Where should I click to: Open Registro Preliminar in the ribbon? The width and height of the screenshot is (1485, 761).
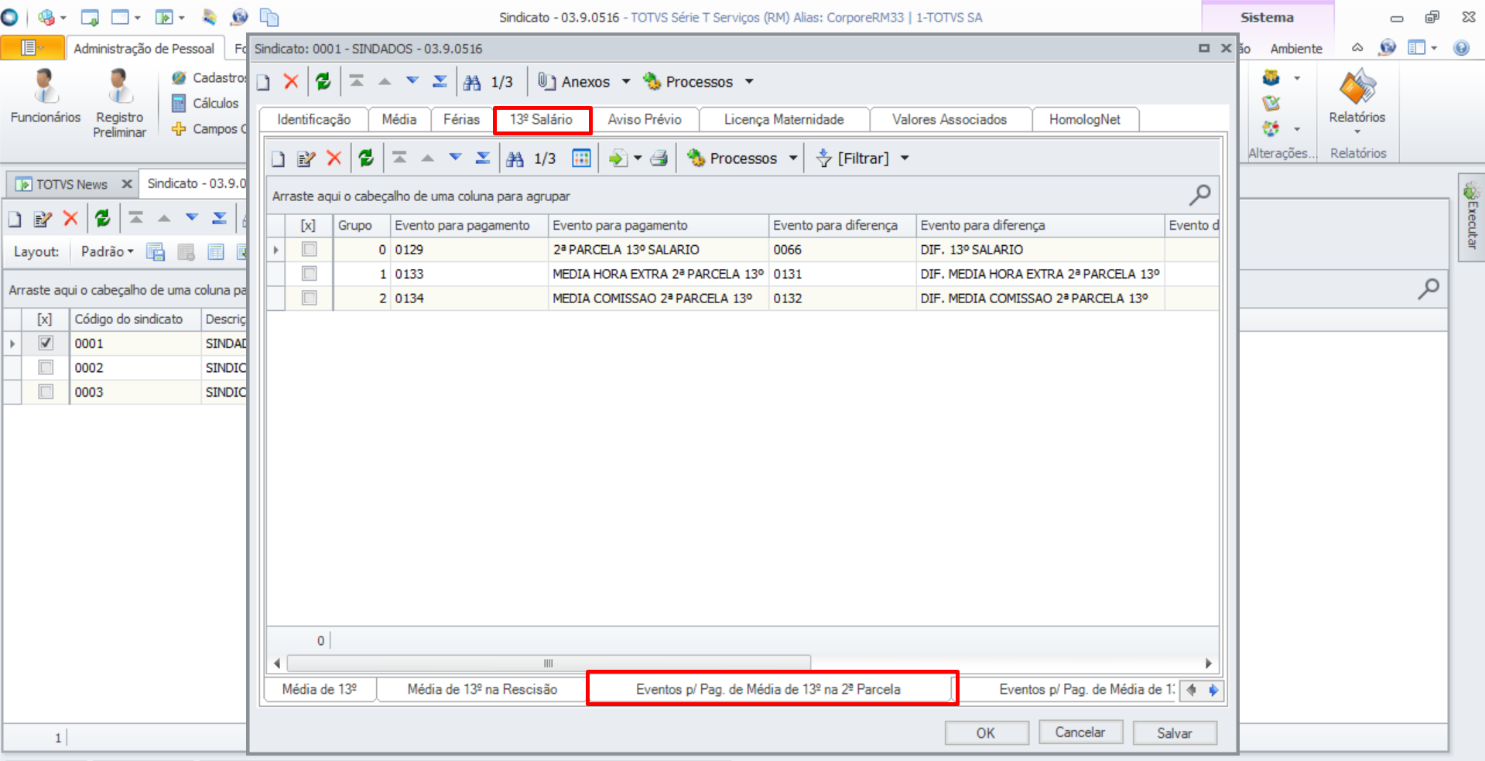point(120,103)
